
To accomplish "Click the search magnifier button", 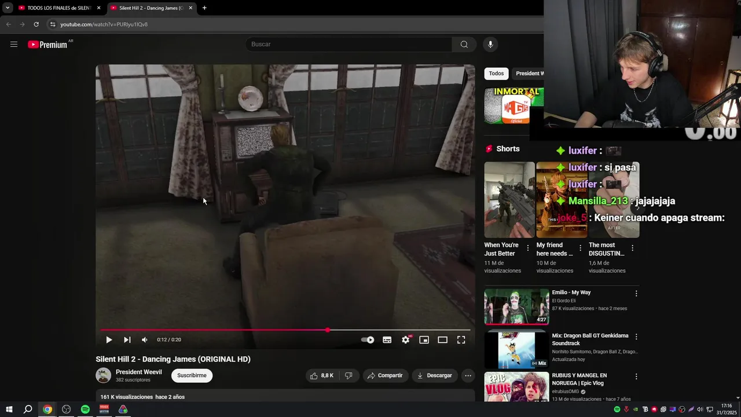I will coord(464,45).
